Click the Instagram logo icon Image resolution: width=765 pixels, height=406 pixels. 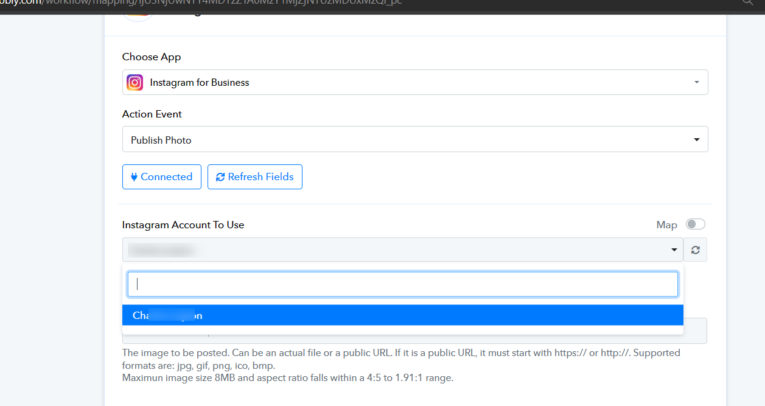click(x=134, y=82)
